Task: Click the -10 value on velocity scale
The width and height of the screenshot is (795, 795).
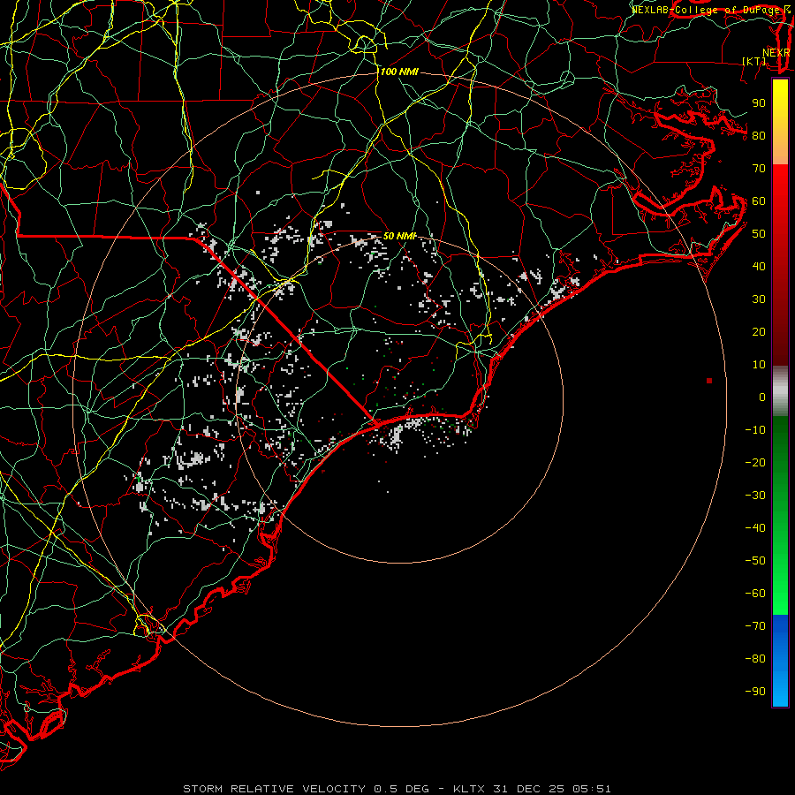Action: click(x=755, y=430)
